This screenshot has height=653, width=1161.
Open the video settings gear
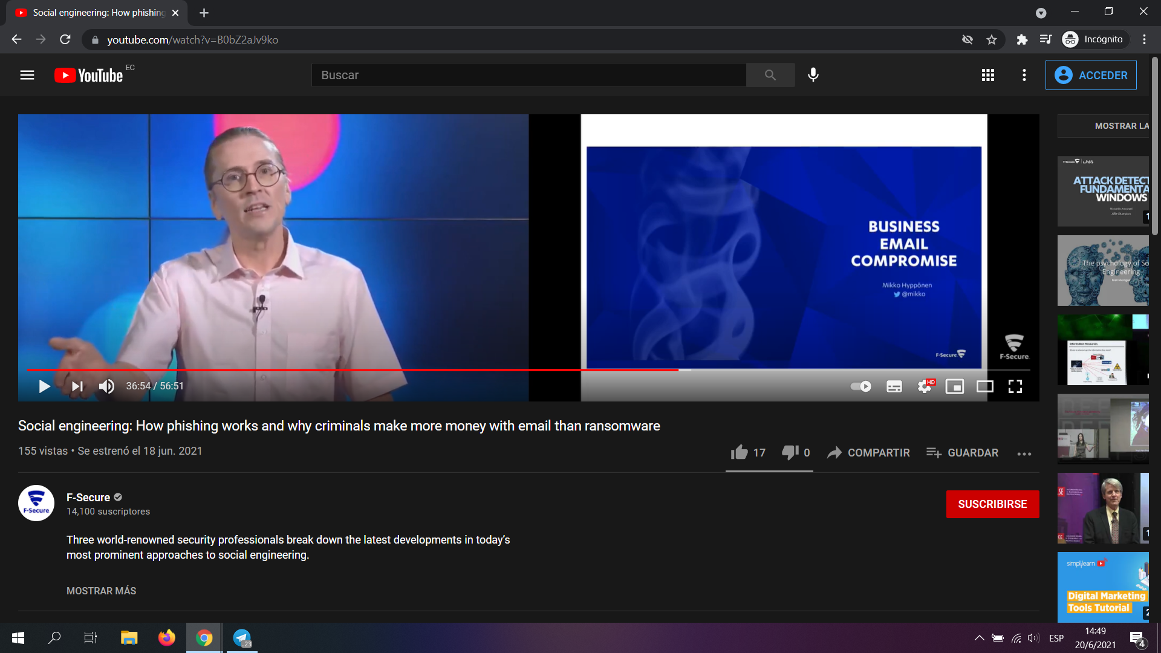pos(925,386)
